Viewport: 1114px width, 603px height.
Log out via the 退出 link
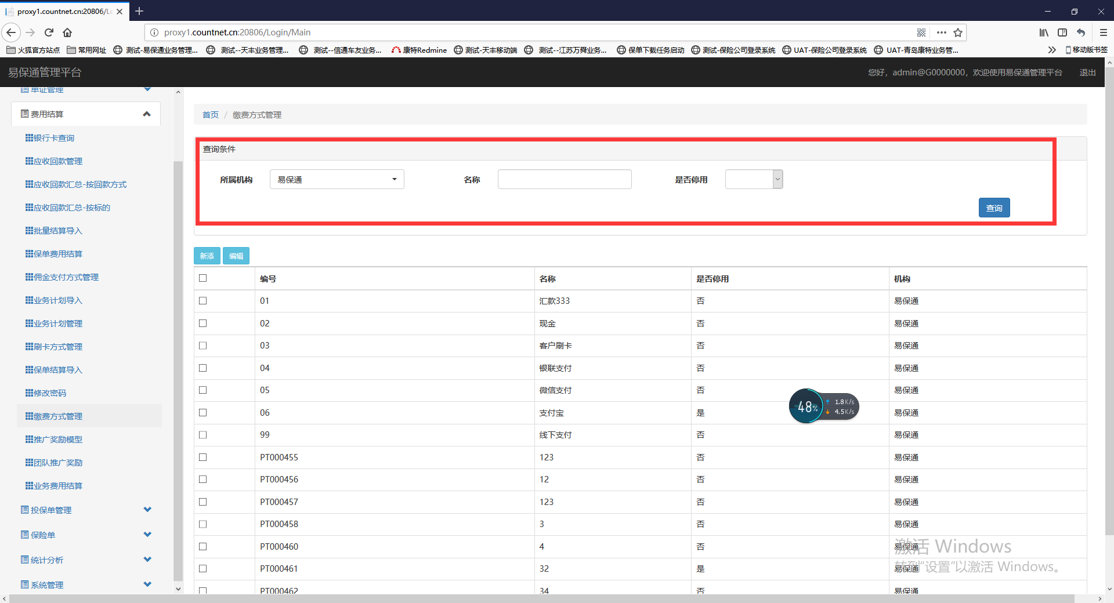point(1087,72)
